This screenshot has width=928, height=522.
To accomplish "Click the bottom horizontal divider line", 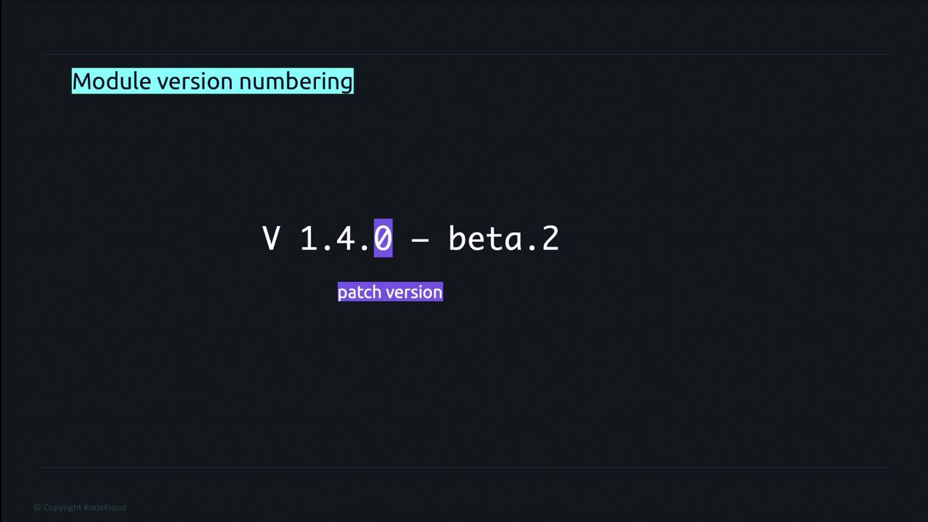I will tap(464, 468).
